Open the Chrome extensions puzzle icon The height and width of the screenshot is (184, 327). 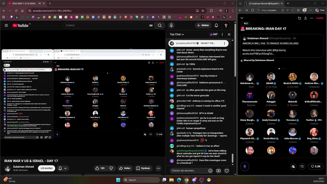(211, 11)
